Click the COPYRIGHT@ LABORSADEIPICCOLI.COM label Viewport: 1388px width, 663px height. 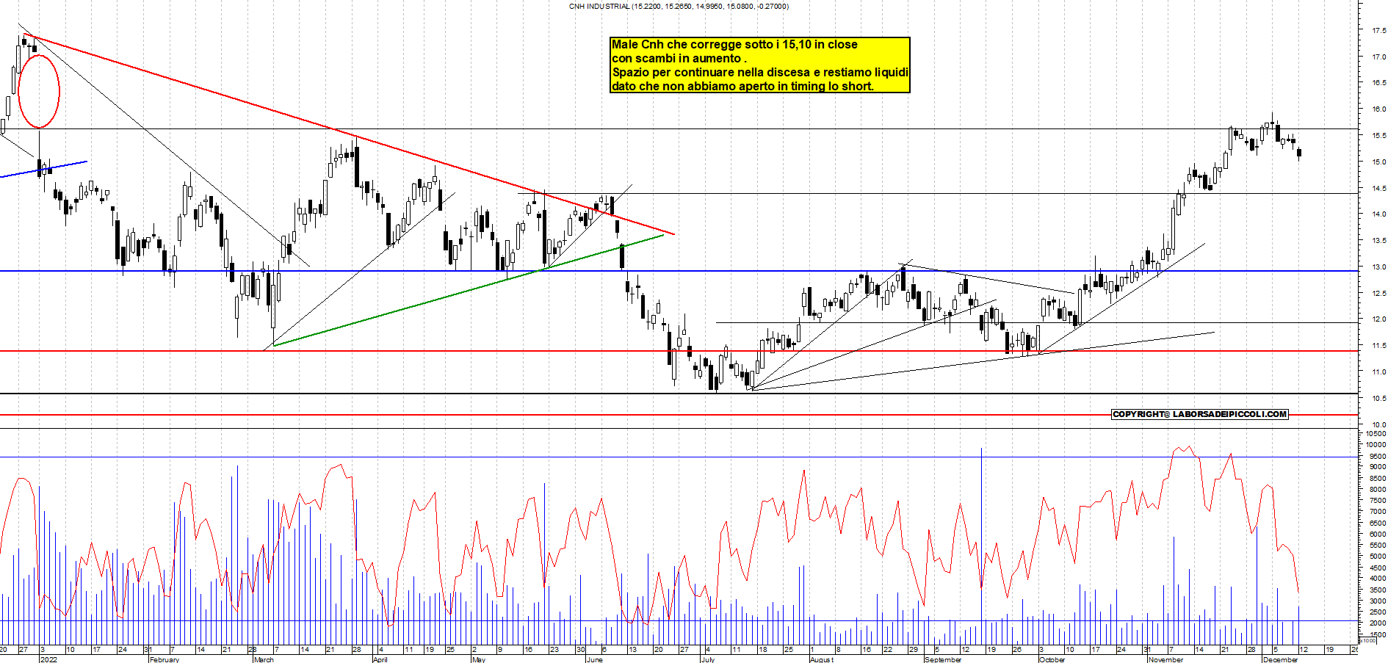(1200, 414)
